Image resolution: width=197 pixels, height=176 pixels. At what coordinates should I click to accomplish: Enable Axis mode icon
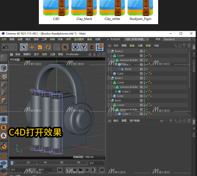point(3,109)
